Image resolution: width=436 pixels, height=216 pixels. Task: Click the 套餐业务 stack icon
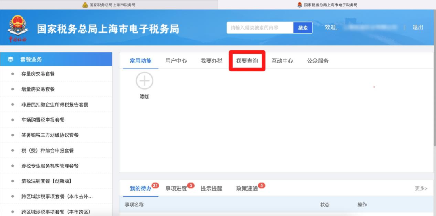click(10, 59)
